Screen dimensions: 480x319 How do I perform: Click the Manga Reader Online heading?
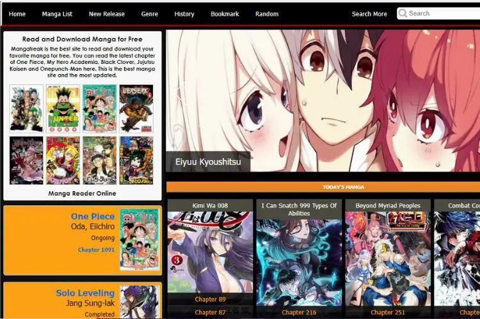82,194
